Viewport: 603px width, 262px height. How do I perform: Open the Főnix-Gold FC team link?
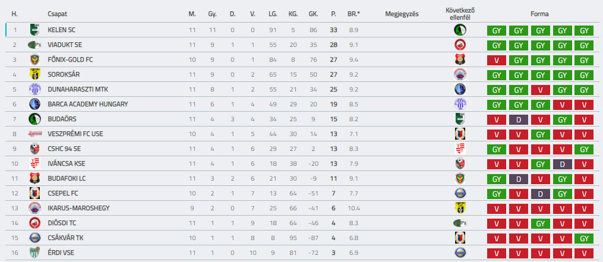(x=70, y=59)
